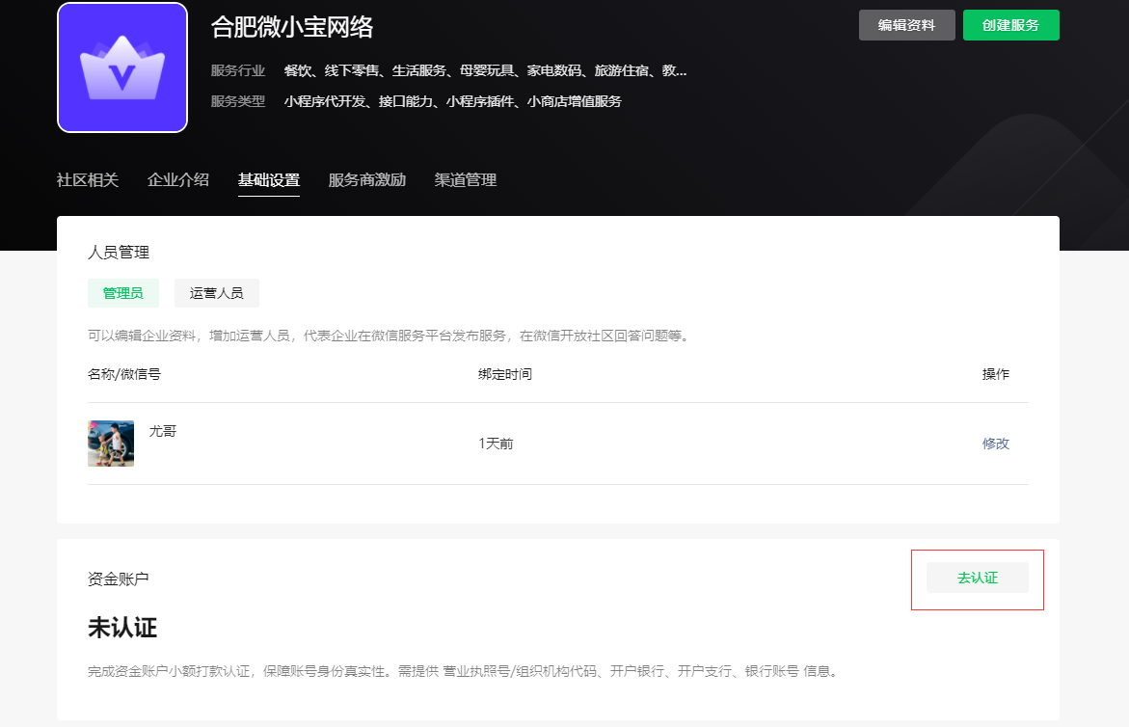The image size is (1129, 727).
Task: Click the 绑定时间 column header
Action: [505, 374]
